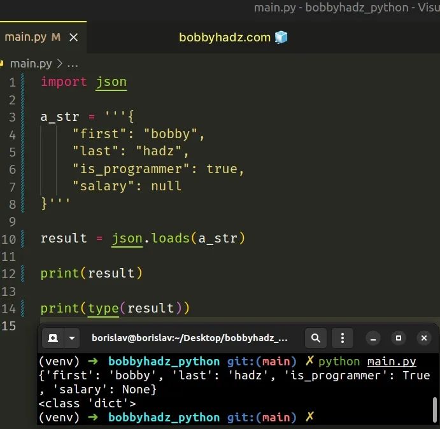Image resolution: width=440 pixels, height=429 pixels.
Task: Click the terminal title borislav@borislav path
Action: pyautogui.click(x=190, y=338)
